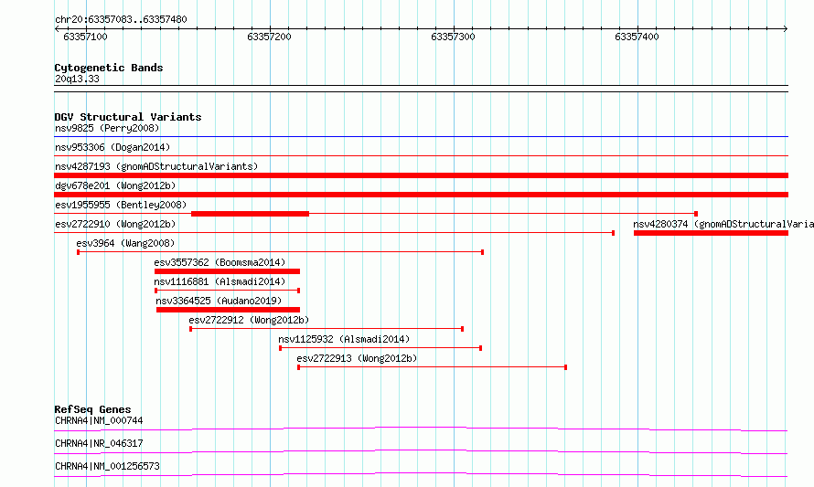
Task: Click the right end cap of esv1955955
Action: (696, 214)
